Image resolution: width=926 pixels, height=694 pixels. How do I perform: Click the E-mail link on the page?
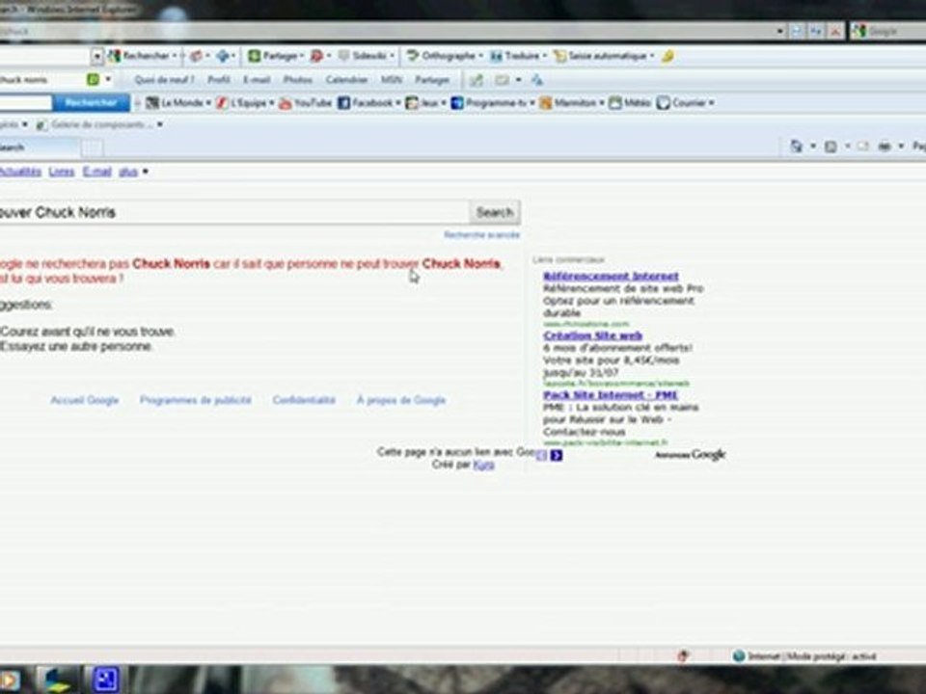tap(96, 172)
